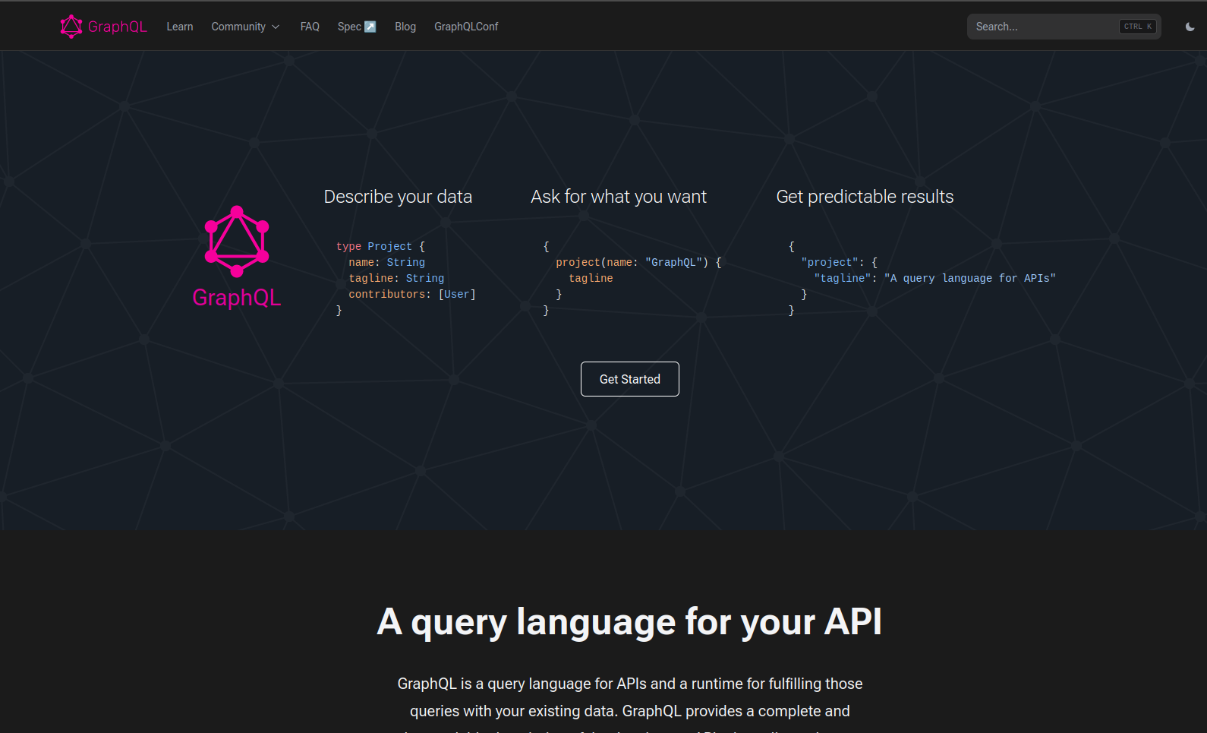
Task: Click the pink GraphQL text under hero logo
Action: pyautogui.click(x=237, y=298)
